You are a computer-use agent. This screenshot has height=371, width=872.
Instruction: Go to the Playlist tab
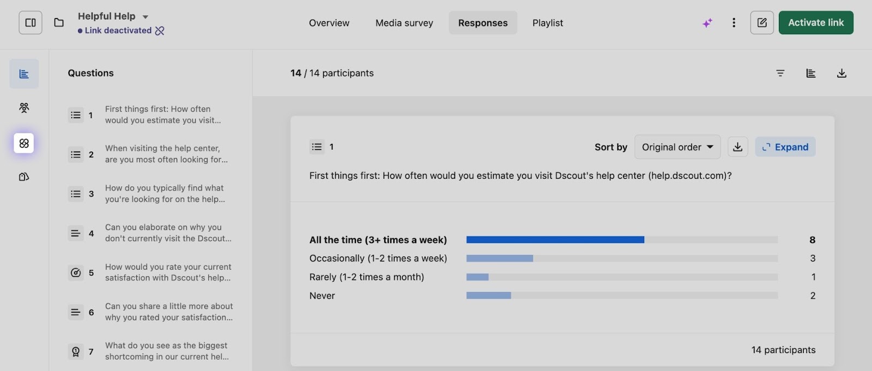548,23
